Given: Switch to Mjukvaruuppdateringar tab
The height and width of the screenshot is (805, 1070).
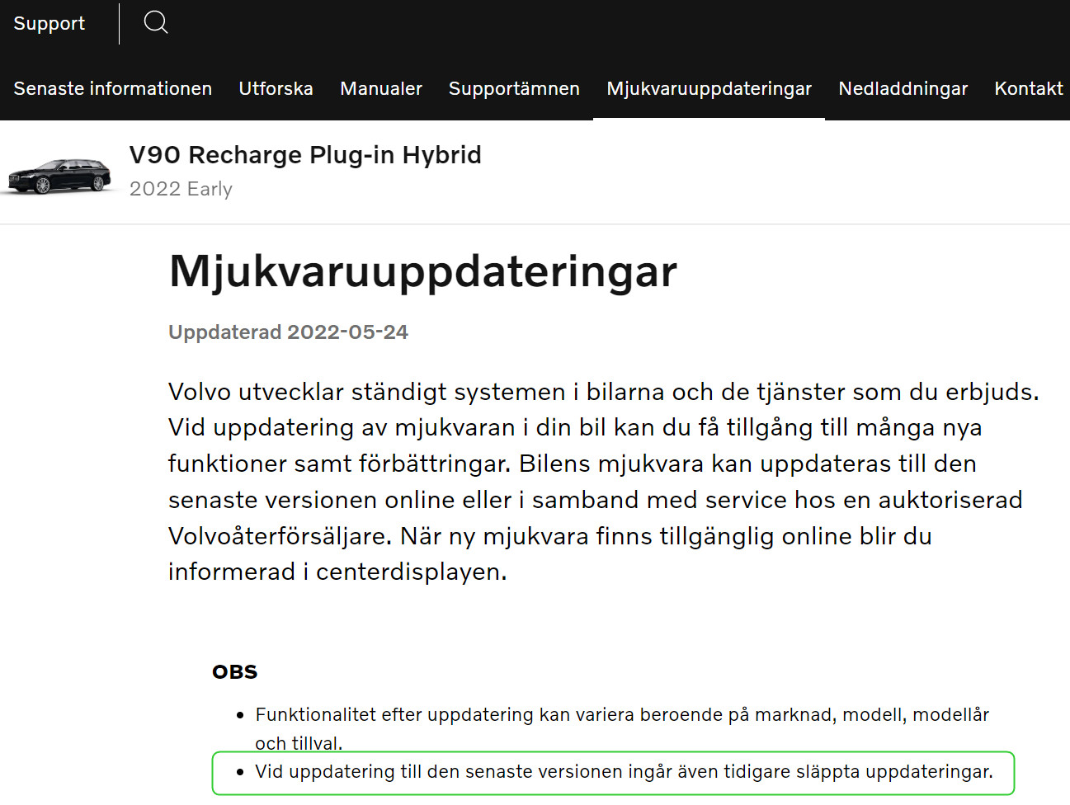Looking at the screenshot, I should pos(709,88).
